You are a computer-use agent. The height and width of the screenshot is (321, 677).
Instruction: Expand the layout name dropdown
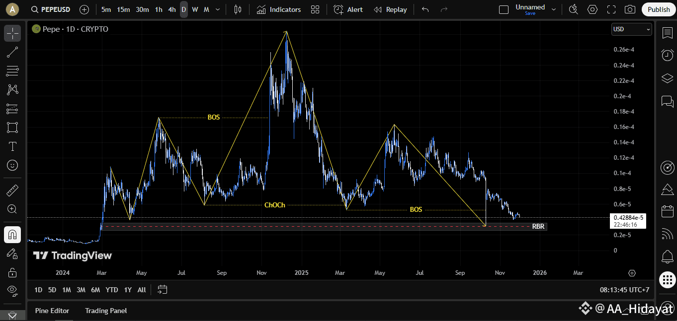pos(554,9)
